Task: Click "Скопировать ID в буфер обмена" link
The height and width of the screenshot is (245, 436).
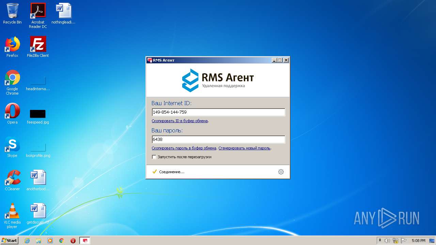Action: 180,121
